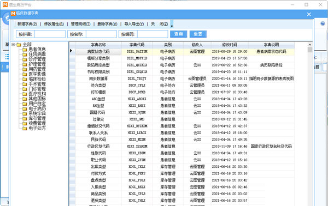This screenshot has width=328, height=206.
Task: Click the 国家行政区划名称及代码 description cell
Action: pos(271,147)
